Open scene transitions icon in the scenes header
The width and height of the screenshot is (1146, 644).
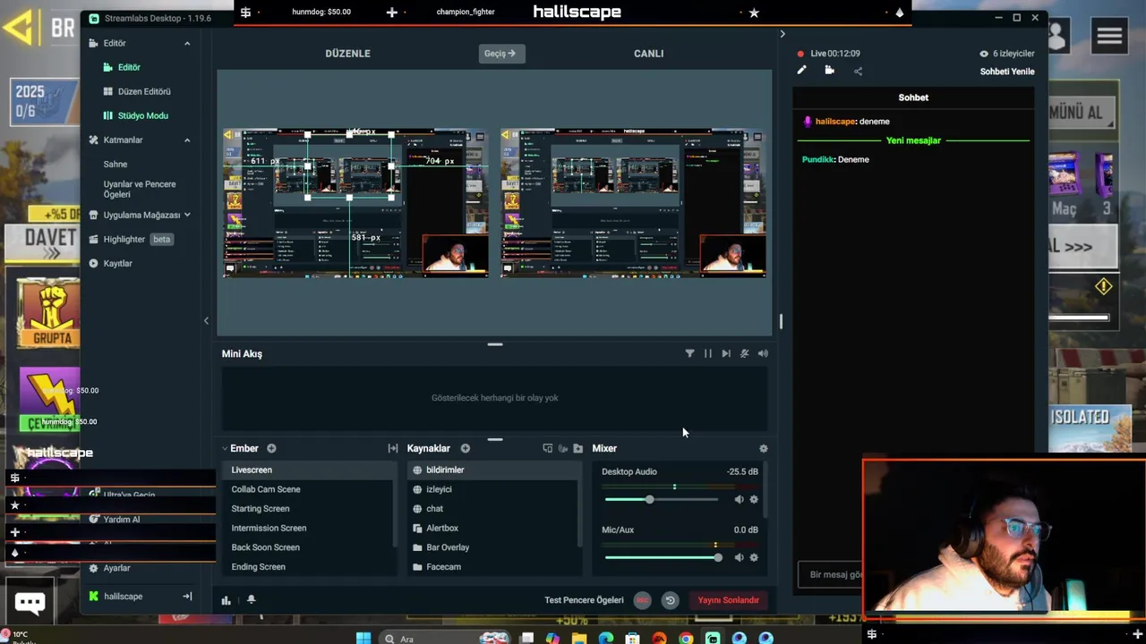(392, 448)
